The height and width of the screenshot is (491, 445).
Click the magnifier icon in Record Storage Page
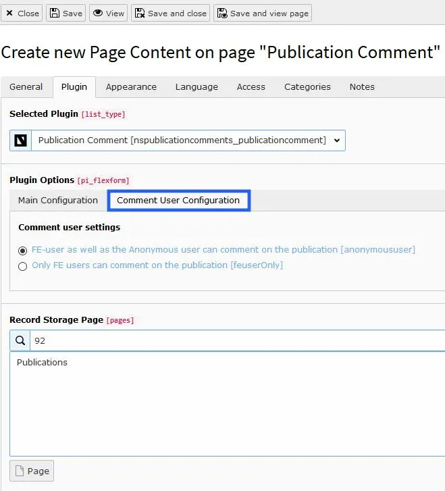(x=20, y=340)
